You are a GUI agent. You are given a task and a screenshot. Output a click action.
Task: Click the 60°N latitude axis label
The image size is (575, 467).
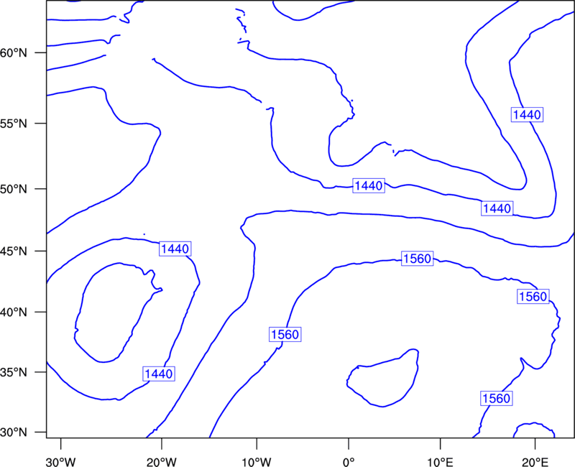14,53
